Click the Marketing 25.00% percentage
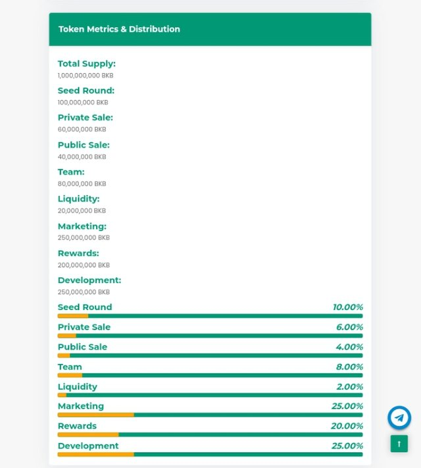This screenshot has height=468, width=421. (347, 406)
